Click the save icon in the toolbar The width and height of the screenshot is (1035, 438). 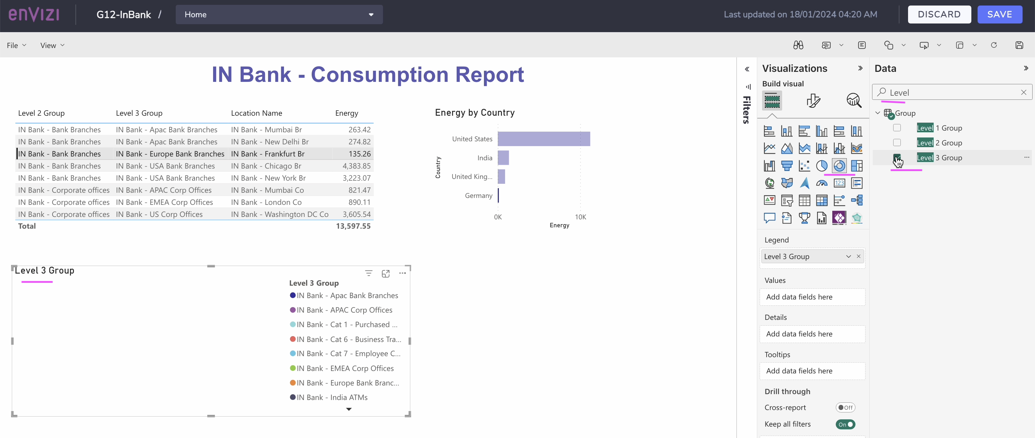point(1020,45)
